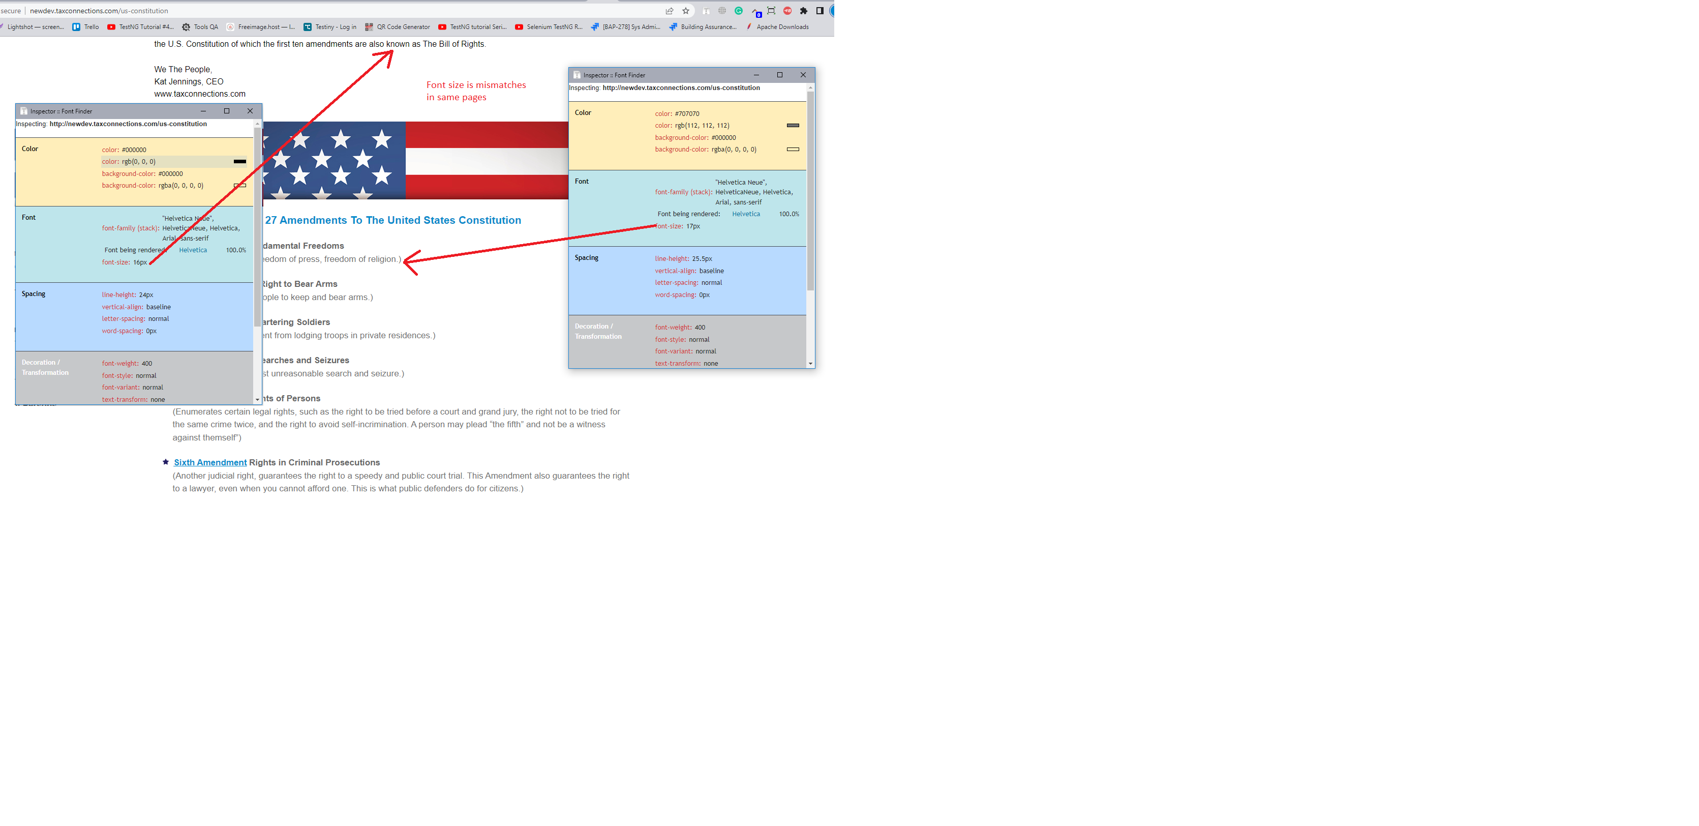Click the gray color swatch in right inspector
This screenshot has height=826, width=1699.
793,125
